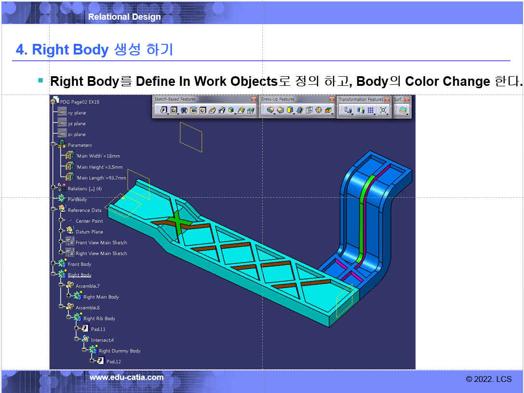524x393 pixels.
Task: Collapse the Parameters tree node
Action: (x=53, y=145)
